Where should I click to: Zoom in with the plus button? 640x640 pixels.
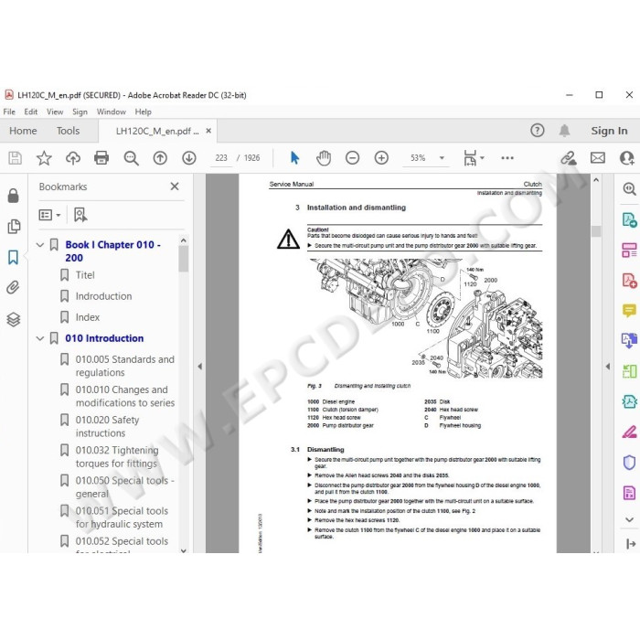pyautogui.click(x=381, y=158)
